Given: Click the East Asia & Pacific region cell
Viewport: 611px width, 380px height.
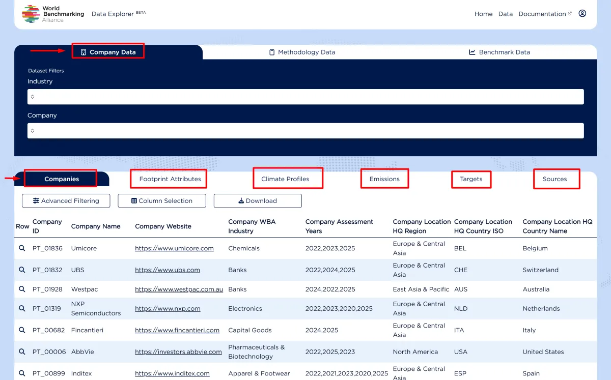Looking at the screenshot, I should [421, 289].
